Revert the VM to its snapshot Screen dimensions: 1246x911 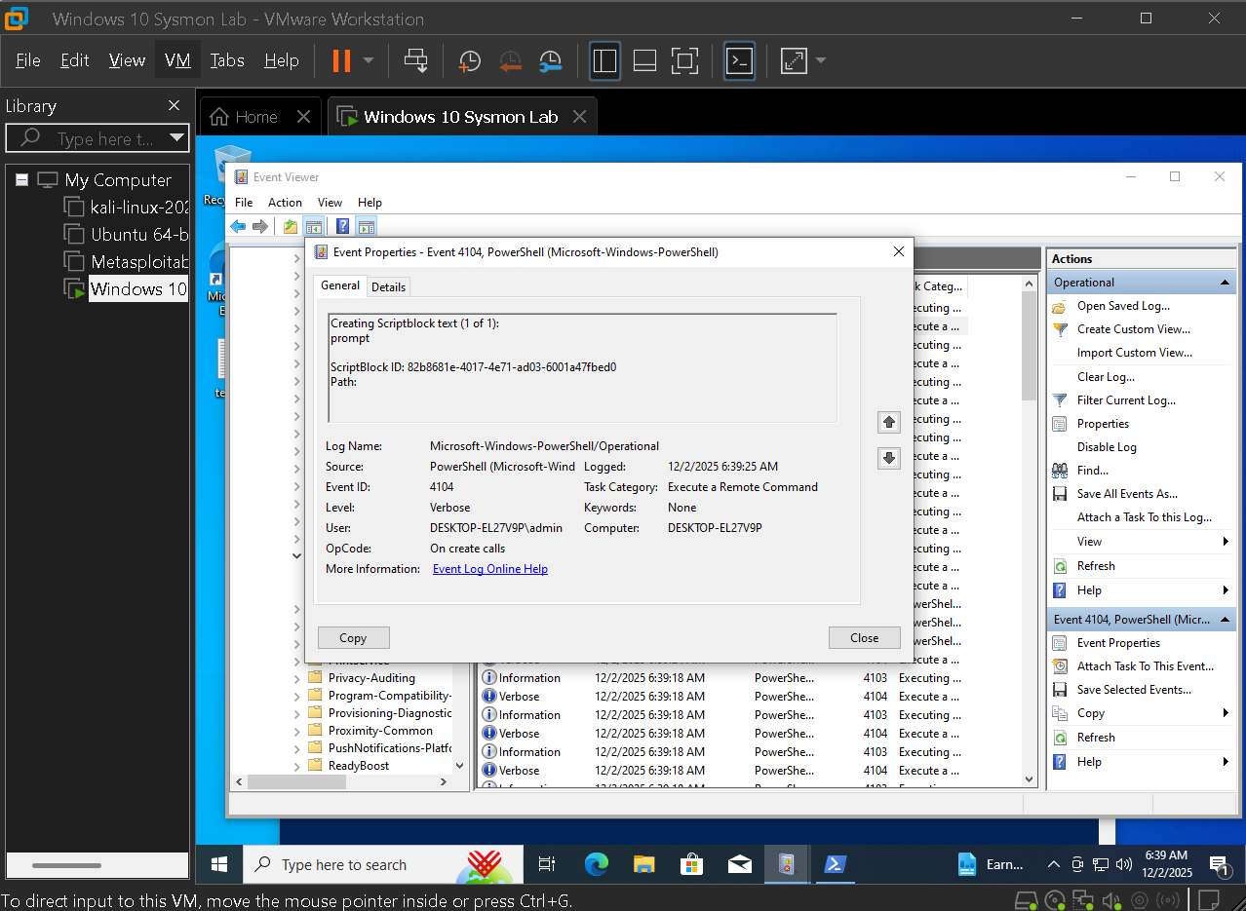[510, 60]
